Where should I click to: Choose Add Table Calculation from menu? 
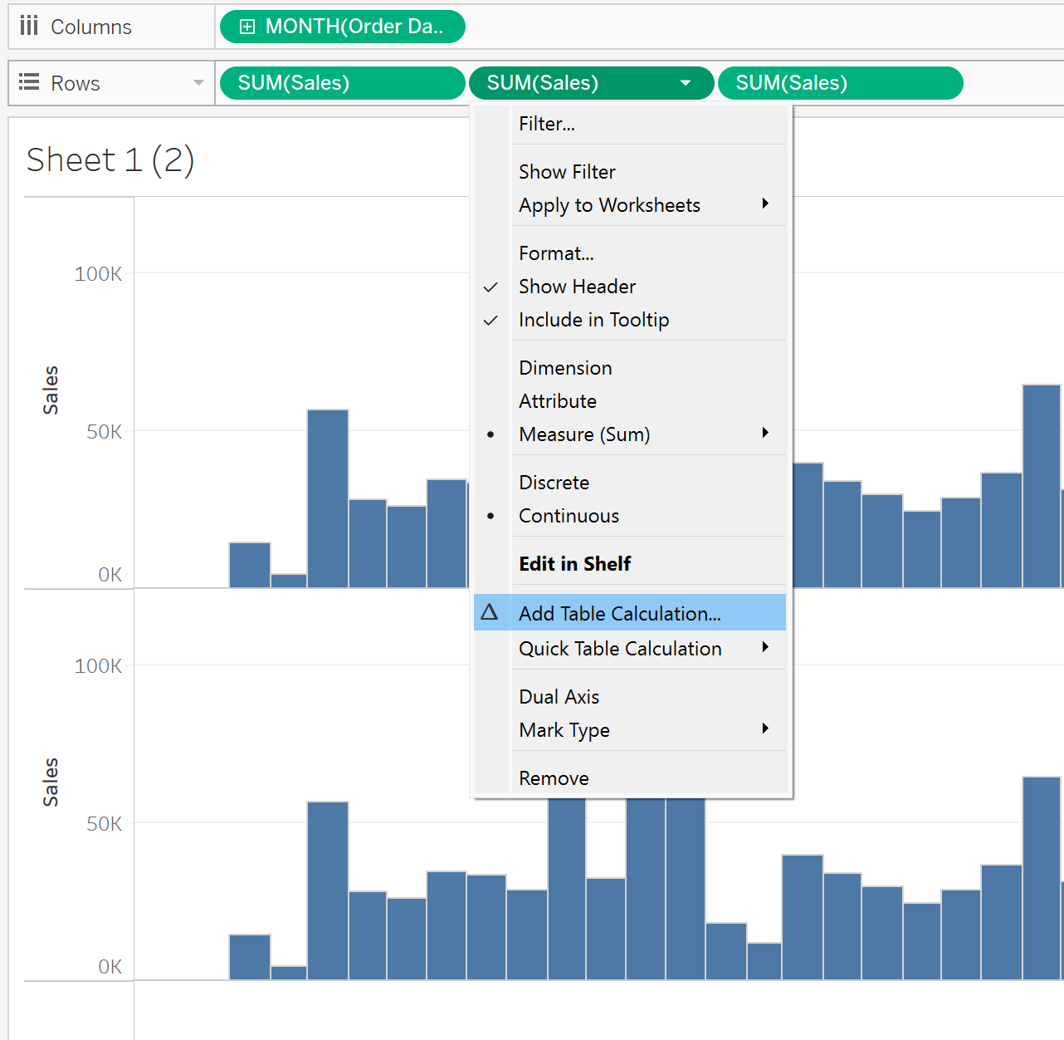point(619,614)
